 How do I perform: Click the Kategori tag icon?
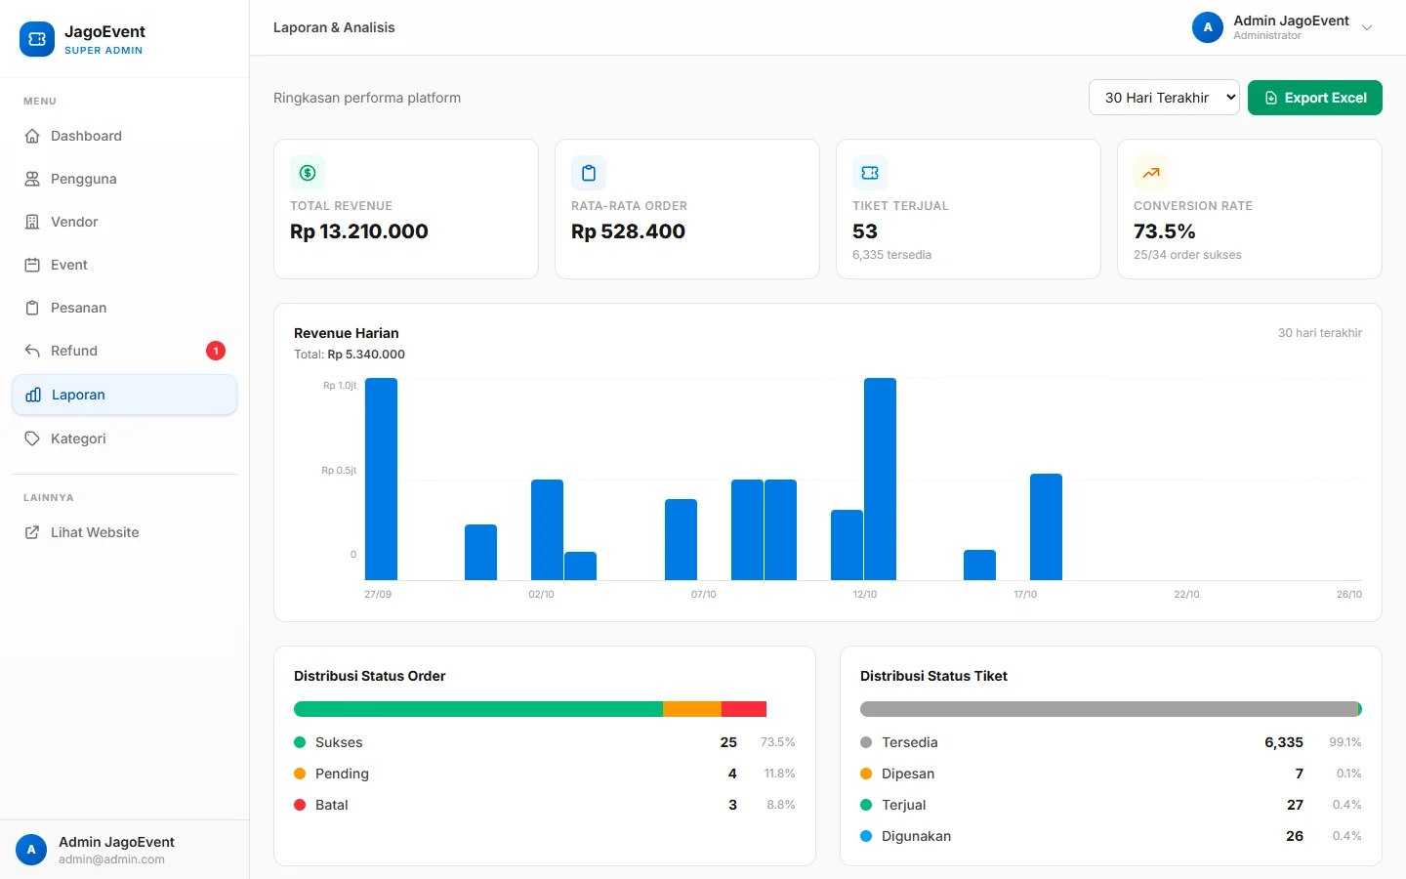coord(32,439)
